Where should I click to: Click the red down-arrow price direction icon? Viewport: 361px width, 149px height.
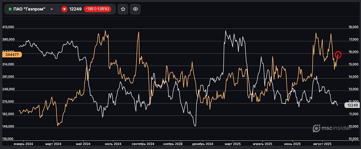[x=65, y=9]
